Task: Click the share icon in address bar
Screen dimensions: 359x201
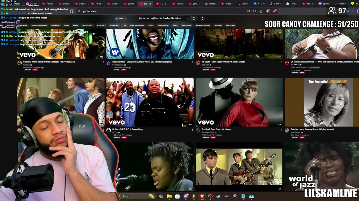Action: 261,11
